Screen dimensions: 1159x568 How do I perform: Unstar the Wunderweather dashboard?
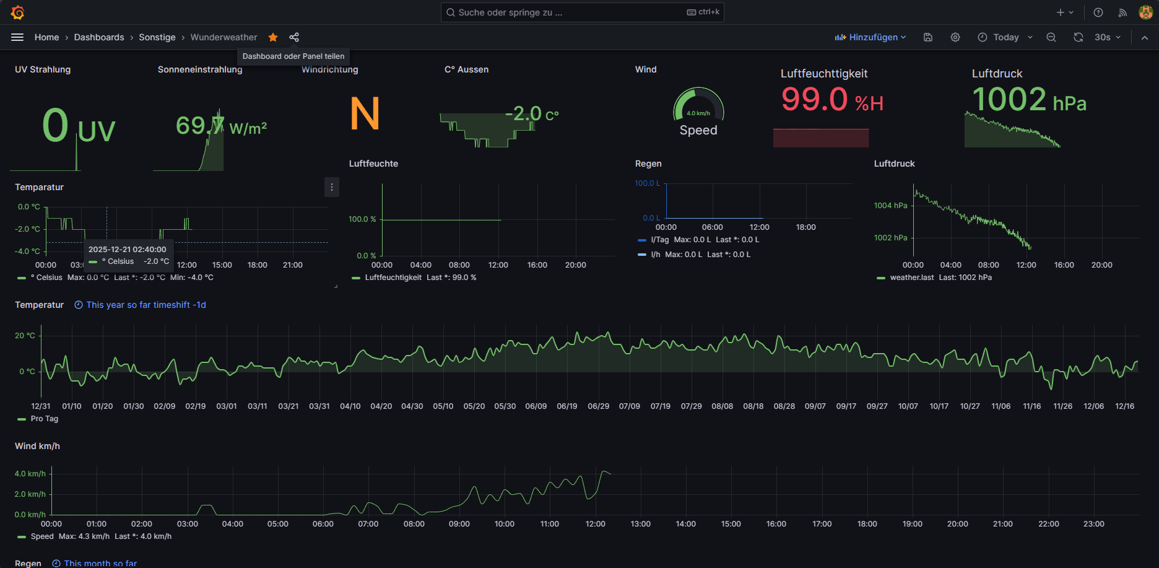(x=273, y=37)
